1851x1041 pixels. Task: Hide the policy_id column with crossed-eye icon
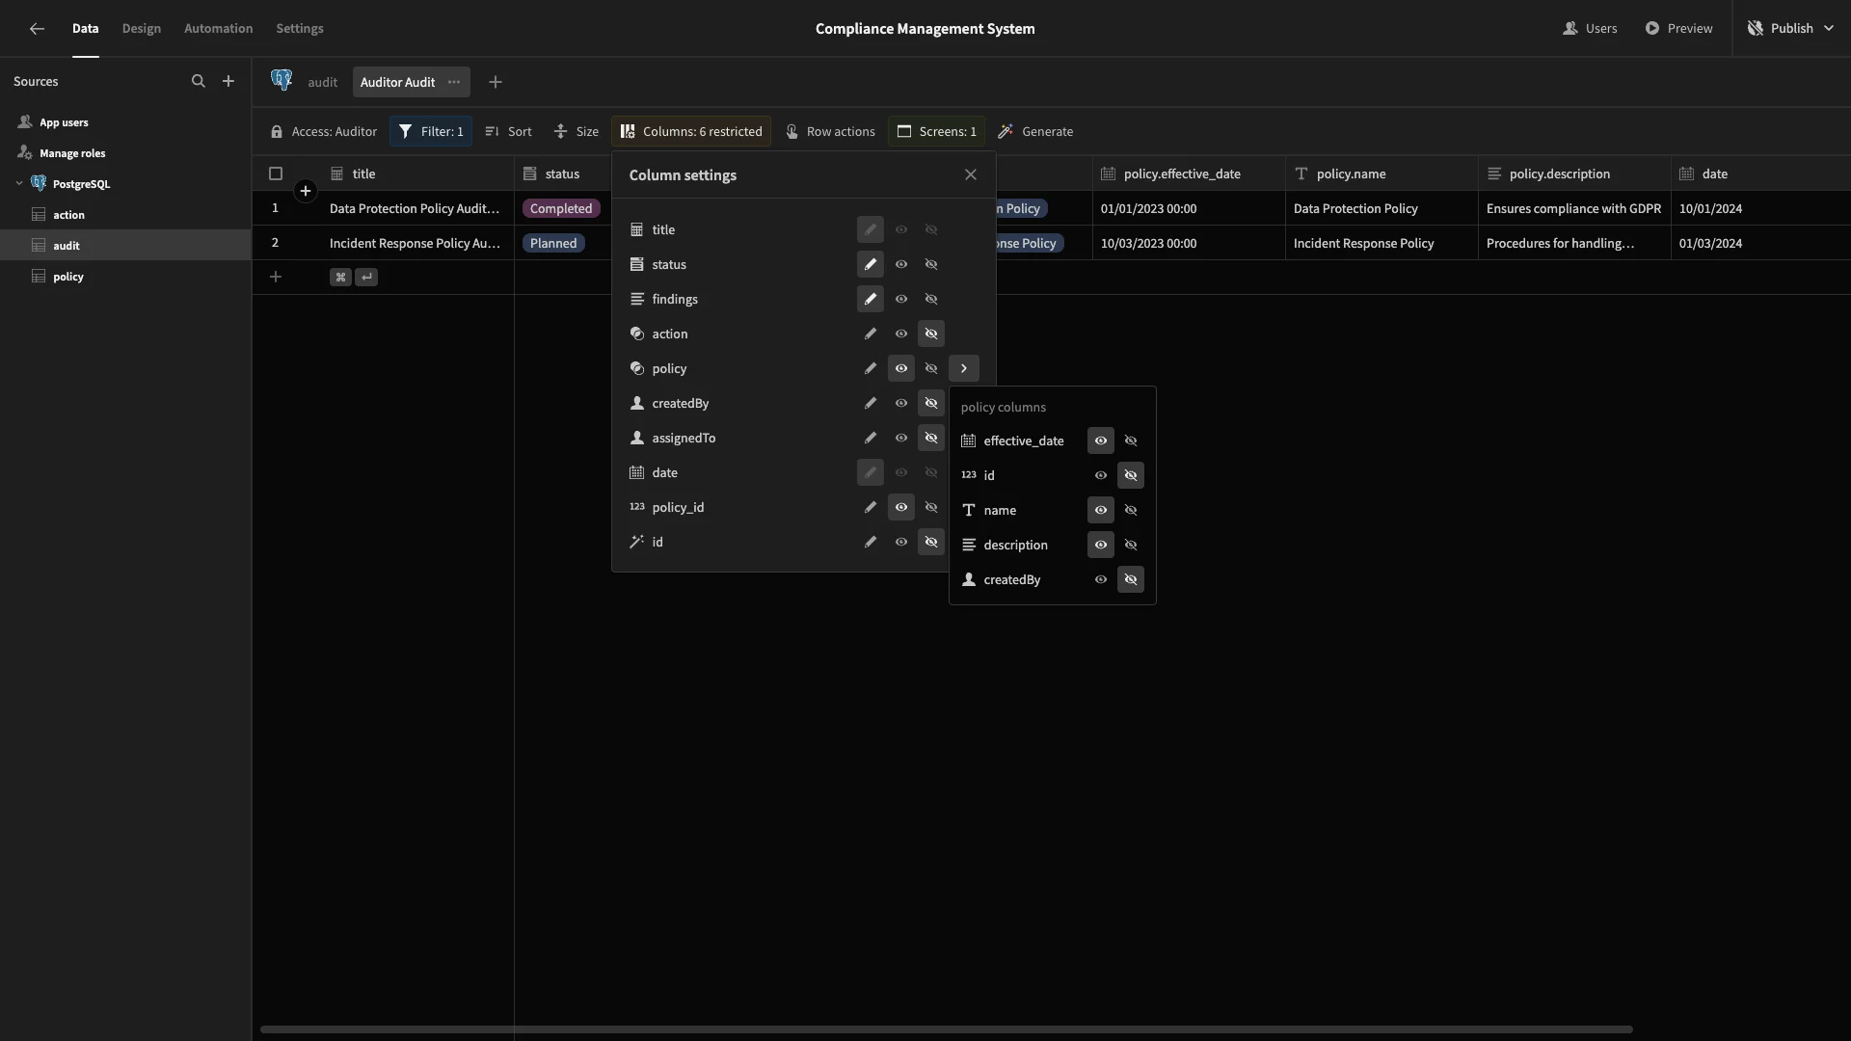931,507
